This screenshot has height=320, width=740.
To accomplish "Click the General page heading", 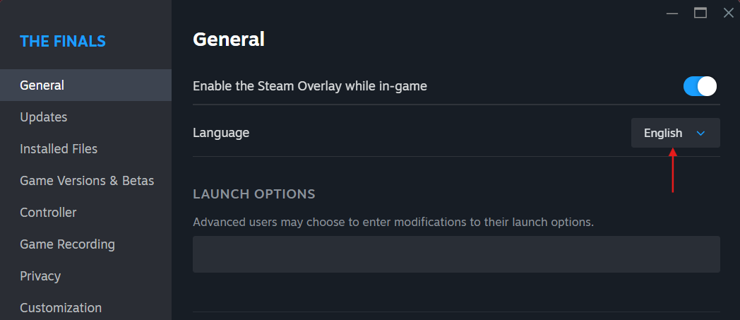I will click(x=229, y=40).
